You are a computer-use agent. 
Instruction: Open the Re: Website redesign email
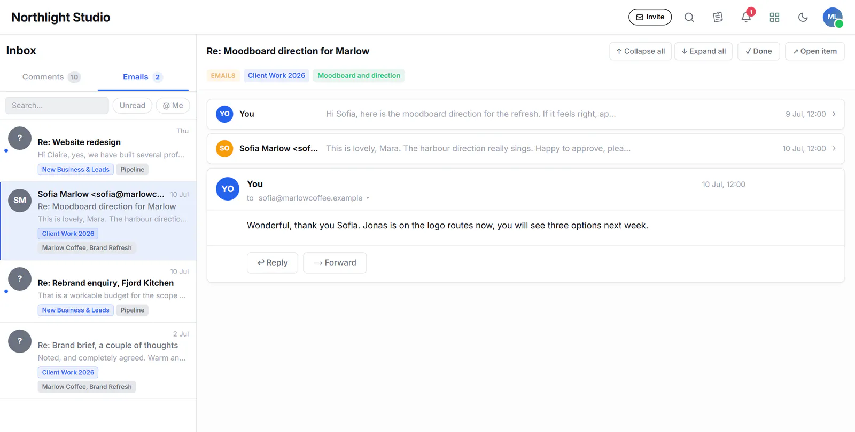98,150
